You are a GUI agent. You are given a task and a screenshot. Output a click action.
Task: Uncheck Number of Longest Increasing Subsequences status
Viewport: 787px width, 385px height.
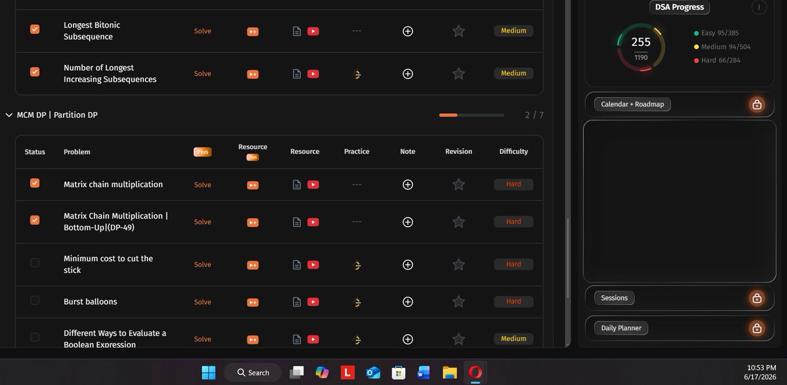tap(35, 72)
